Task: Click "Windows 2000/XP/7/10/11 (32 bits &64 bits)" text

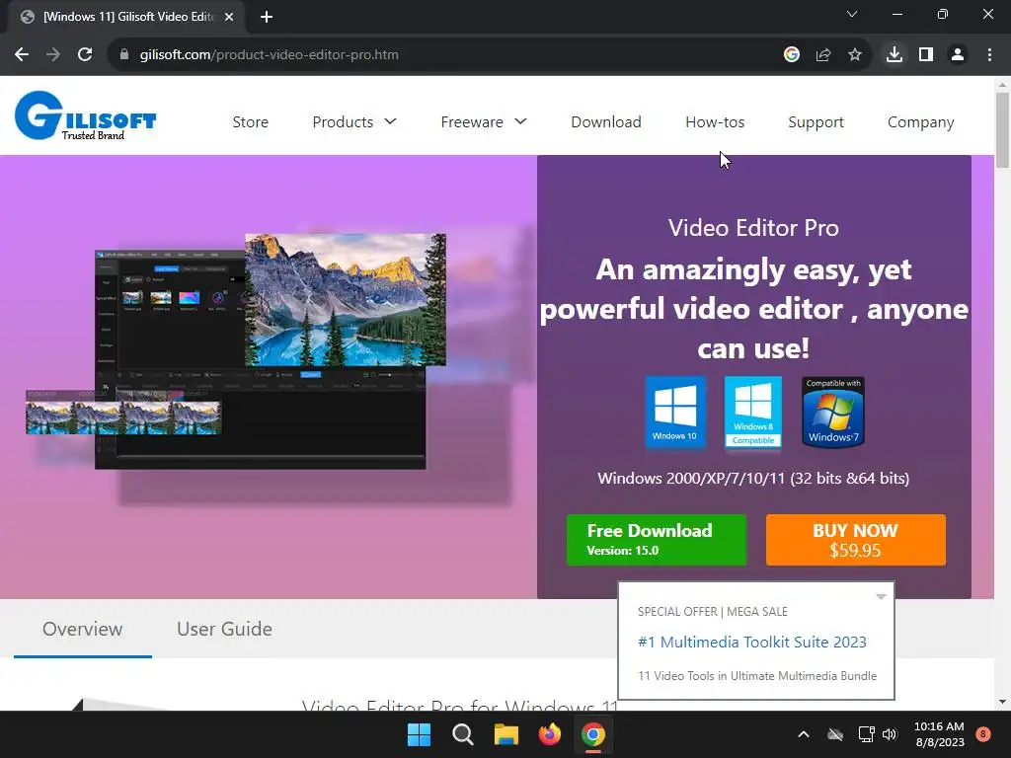Action: (x=753, y=479)
